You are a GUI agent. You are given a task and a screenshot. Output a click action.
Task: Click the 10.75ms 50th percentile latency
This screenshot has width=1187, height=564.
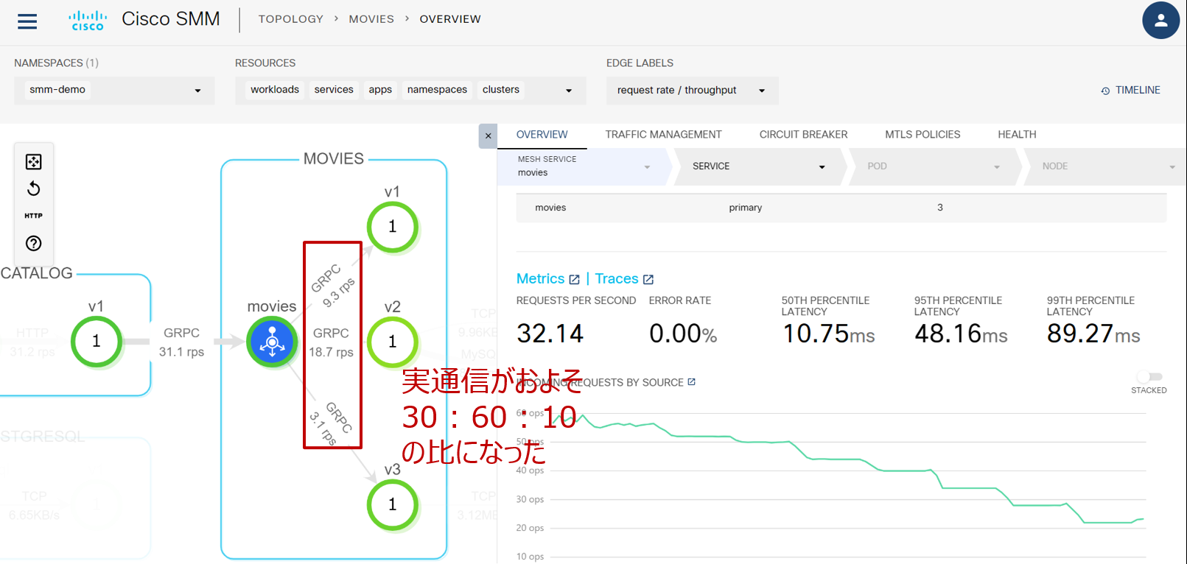click(x=828, y=334)
